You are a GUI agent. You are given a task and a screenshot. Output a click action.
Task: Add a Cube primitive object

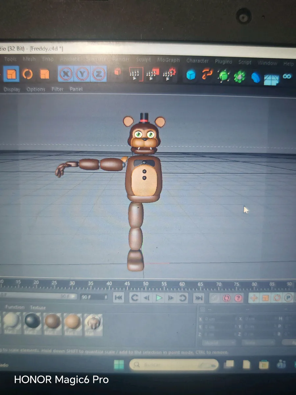(x=191, y=75)
